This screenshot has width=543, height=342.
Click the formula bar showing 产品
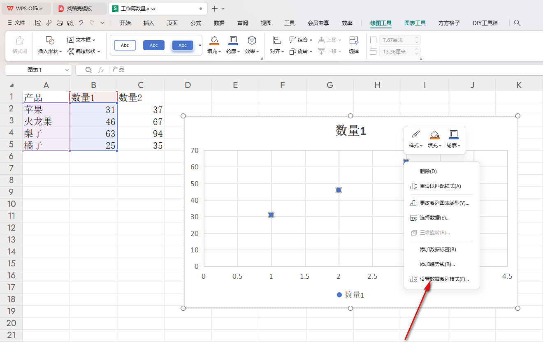tap(325, 70)
